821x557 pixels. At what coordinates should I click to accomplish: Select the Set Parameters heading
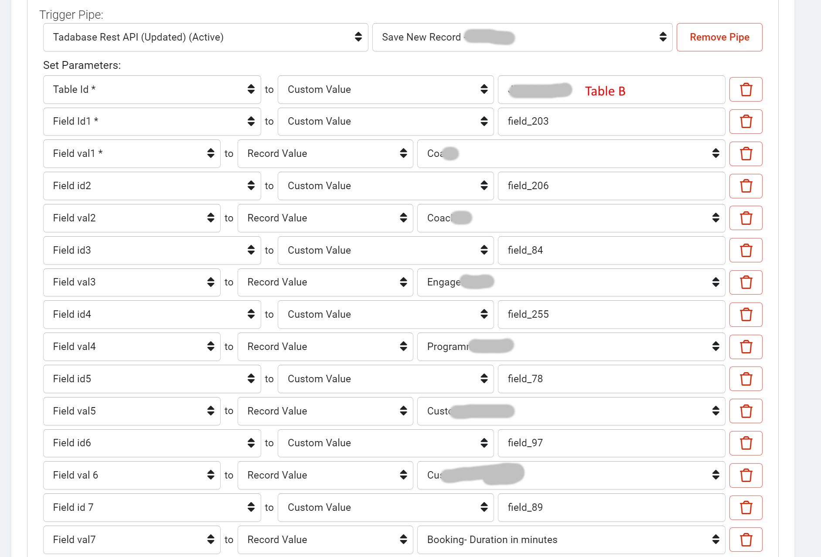(x=82, y=65)
